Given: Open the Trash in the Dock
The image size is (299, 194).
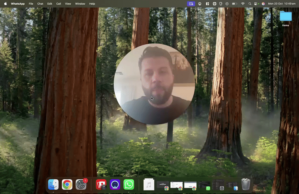Looking at the screenshot, I should click(x=246, y=184).
